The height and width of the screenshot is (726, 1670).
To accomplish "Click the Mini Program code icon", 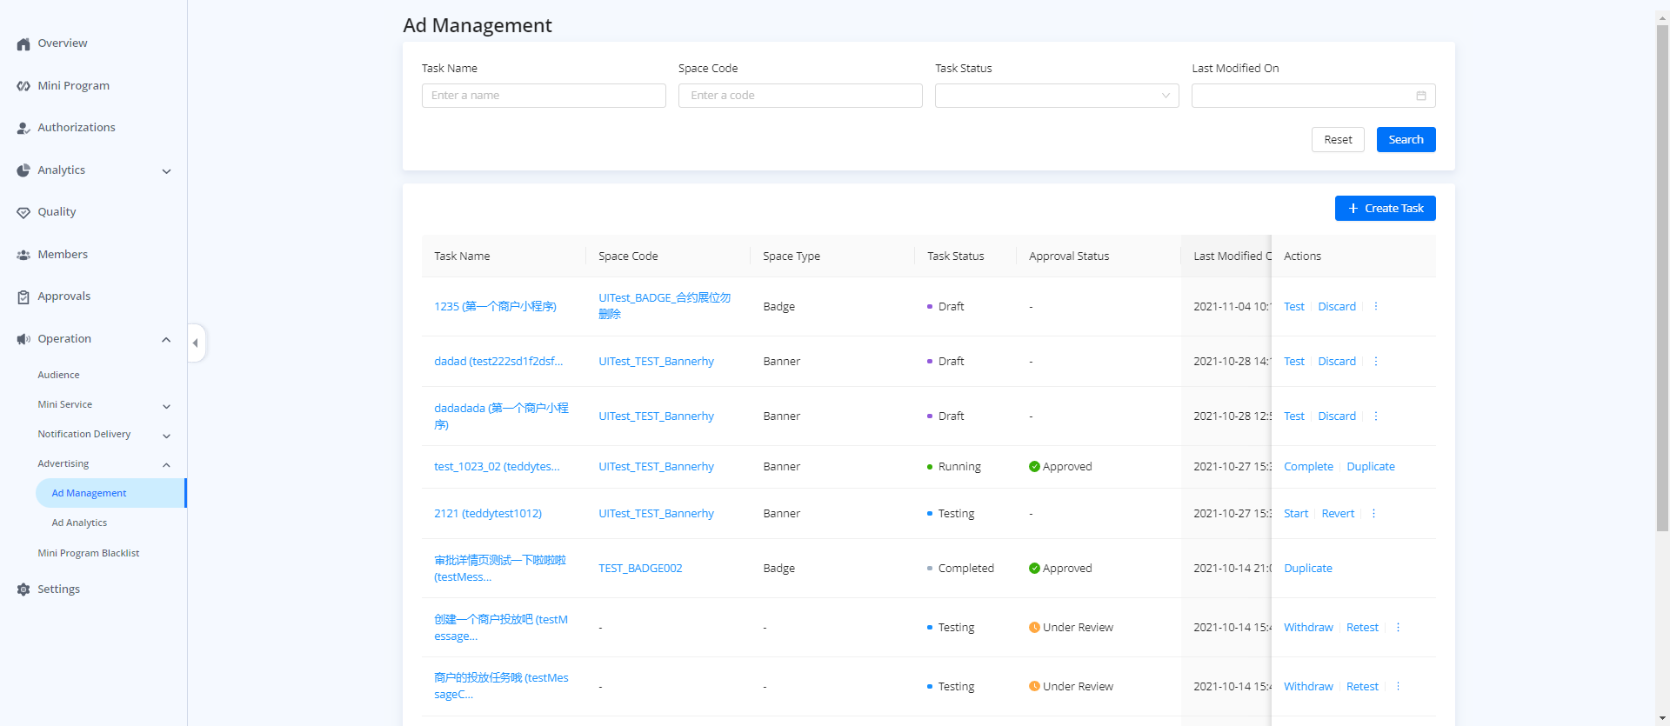I will click(x=23, y=86).
